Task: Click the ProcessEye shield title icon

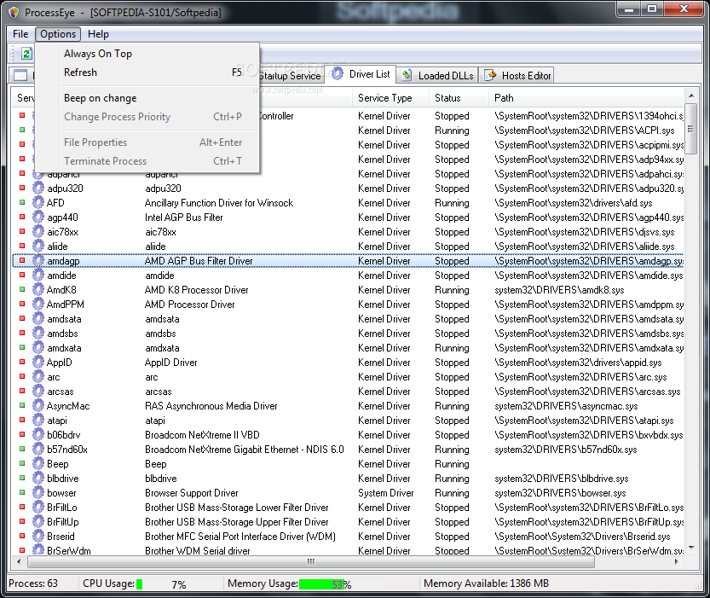Action: 14,12
